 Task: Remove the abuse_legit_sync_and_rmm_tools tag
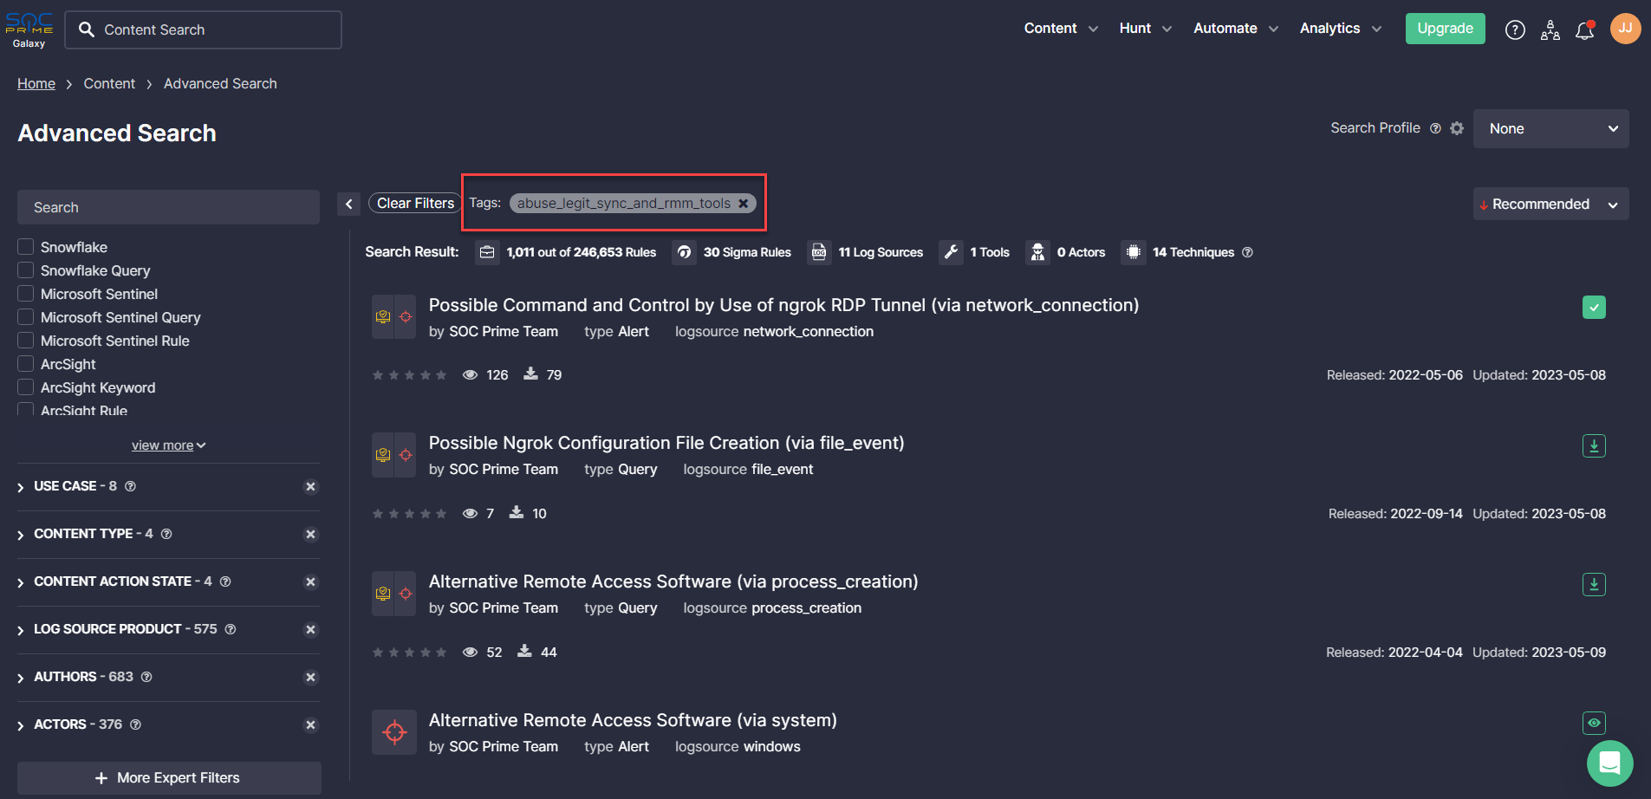pos(743,204)
